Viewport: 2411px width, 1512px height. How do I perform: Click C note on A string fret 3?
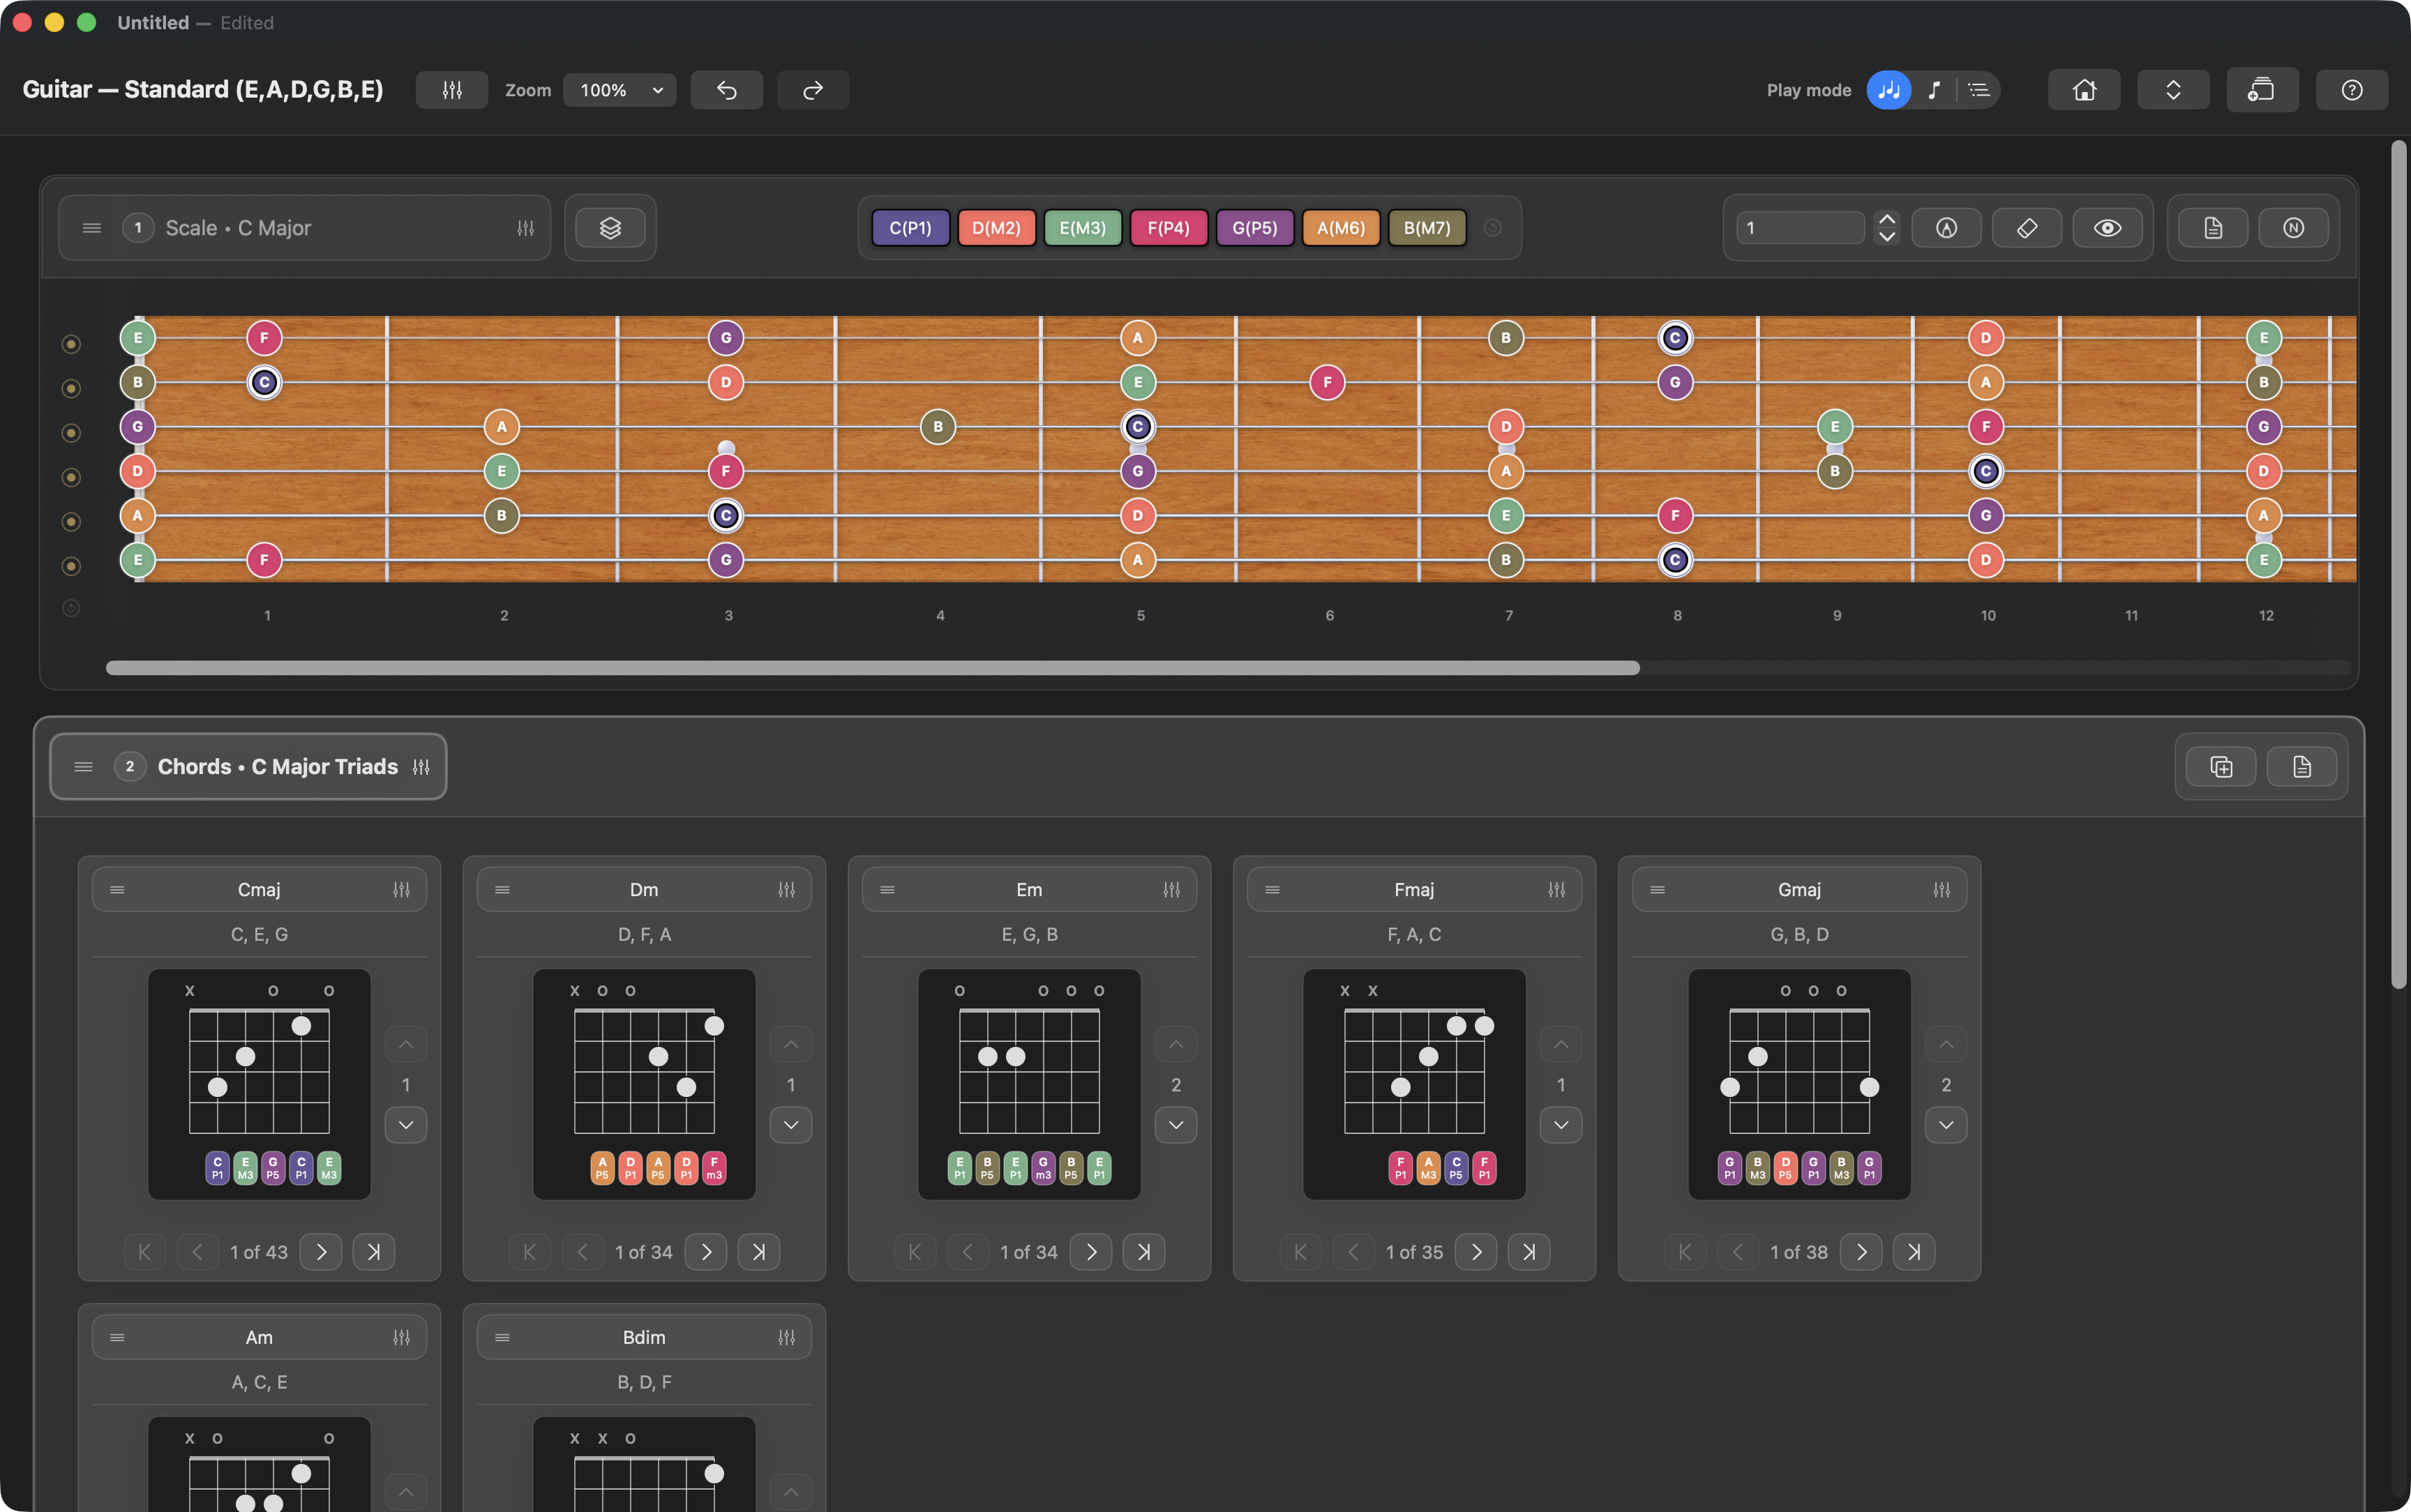726,516
